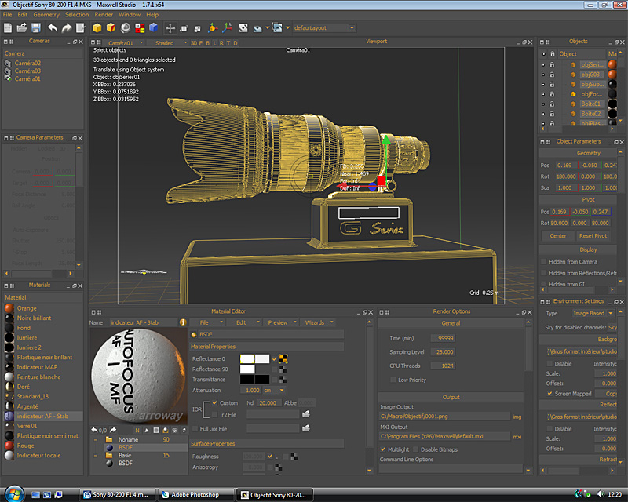628x502 pixels.
Task: Enable Hidden from Reflections/Refractions checkbox
Action: tap(543, 273)
